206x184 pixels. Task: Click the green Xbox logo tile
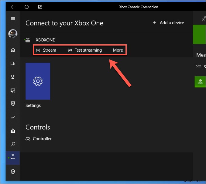[x=200, y=82]
